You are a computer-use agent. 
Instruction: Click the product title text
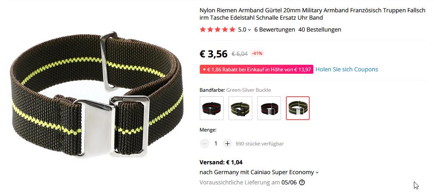312,14
